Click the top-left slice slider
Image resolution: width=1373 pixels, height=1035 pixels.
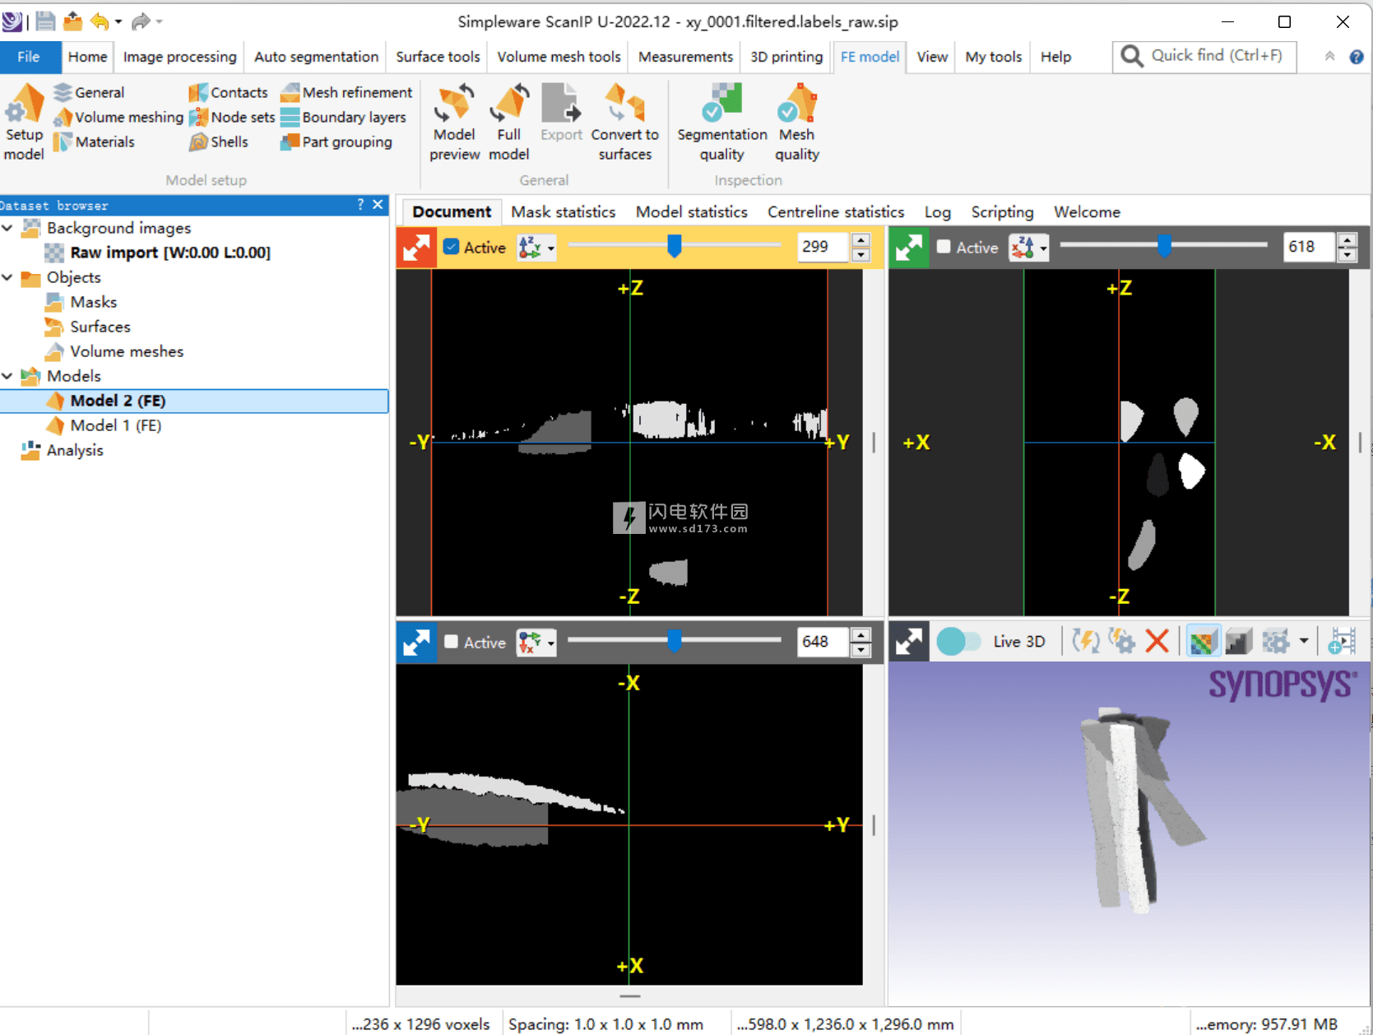[x=675, y=245]
